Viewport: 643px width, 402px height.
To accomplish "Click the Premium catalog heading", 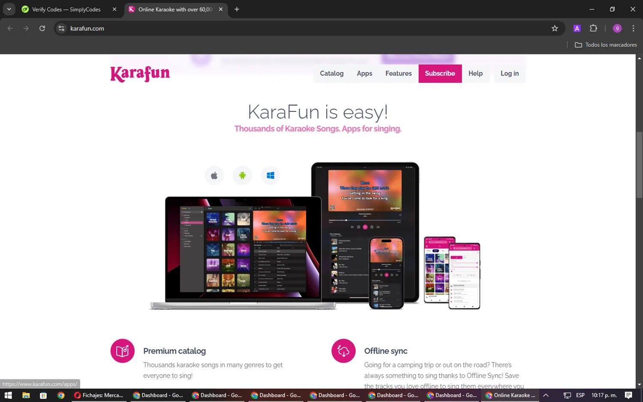I will (174, 351).
